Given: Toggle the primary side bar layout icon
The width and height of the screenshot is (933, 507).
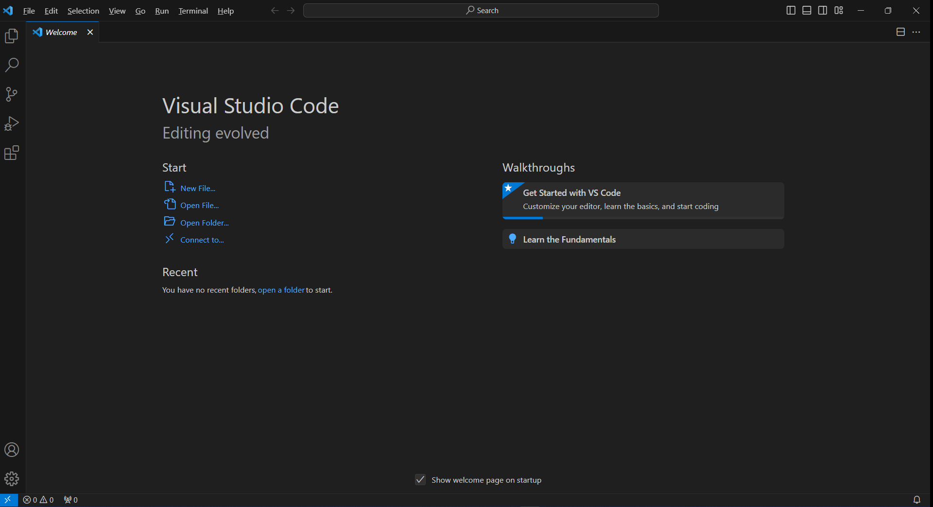Looking at the screenshot, I should click(791, 10).
